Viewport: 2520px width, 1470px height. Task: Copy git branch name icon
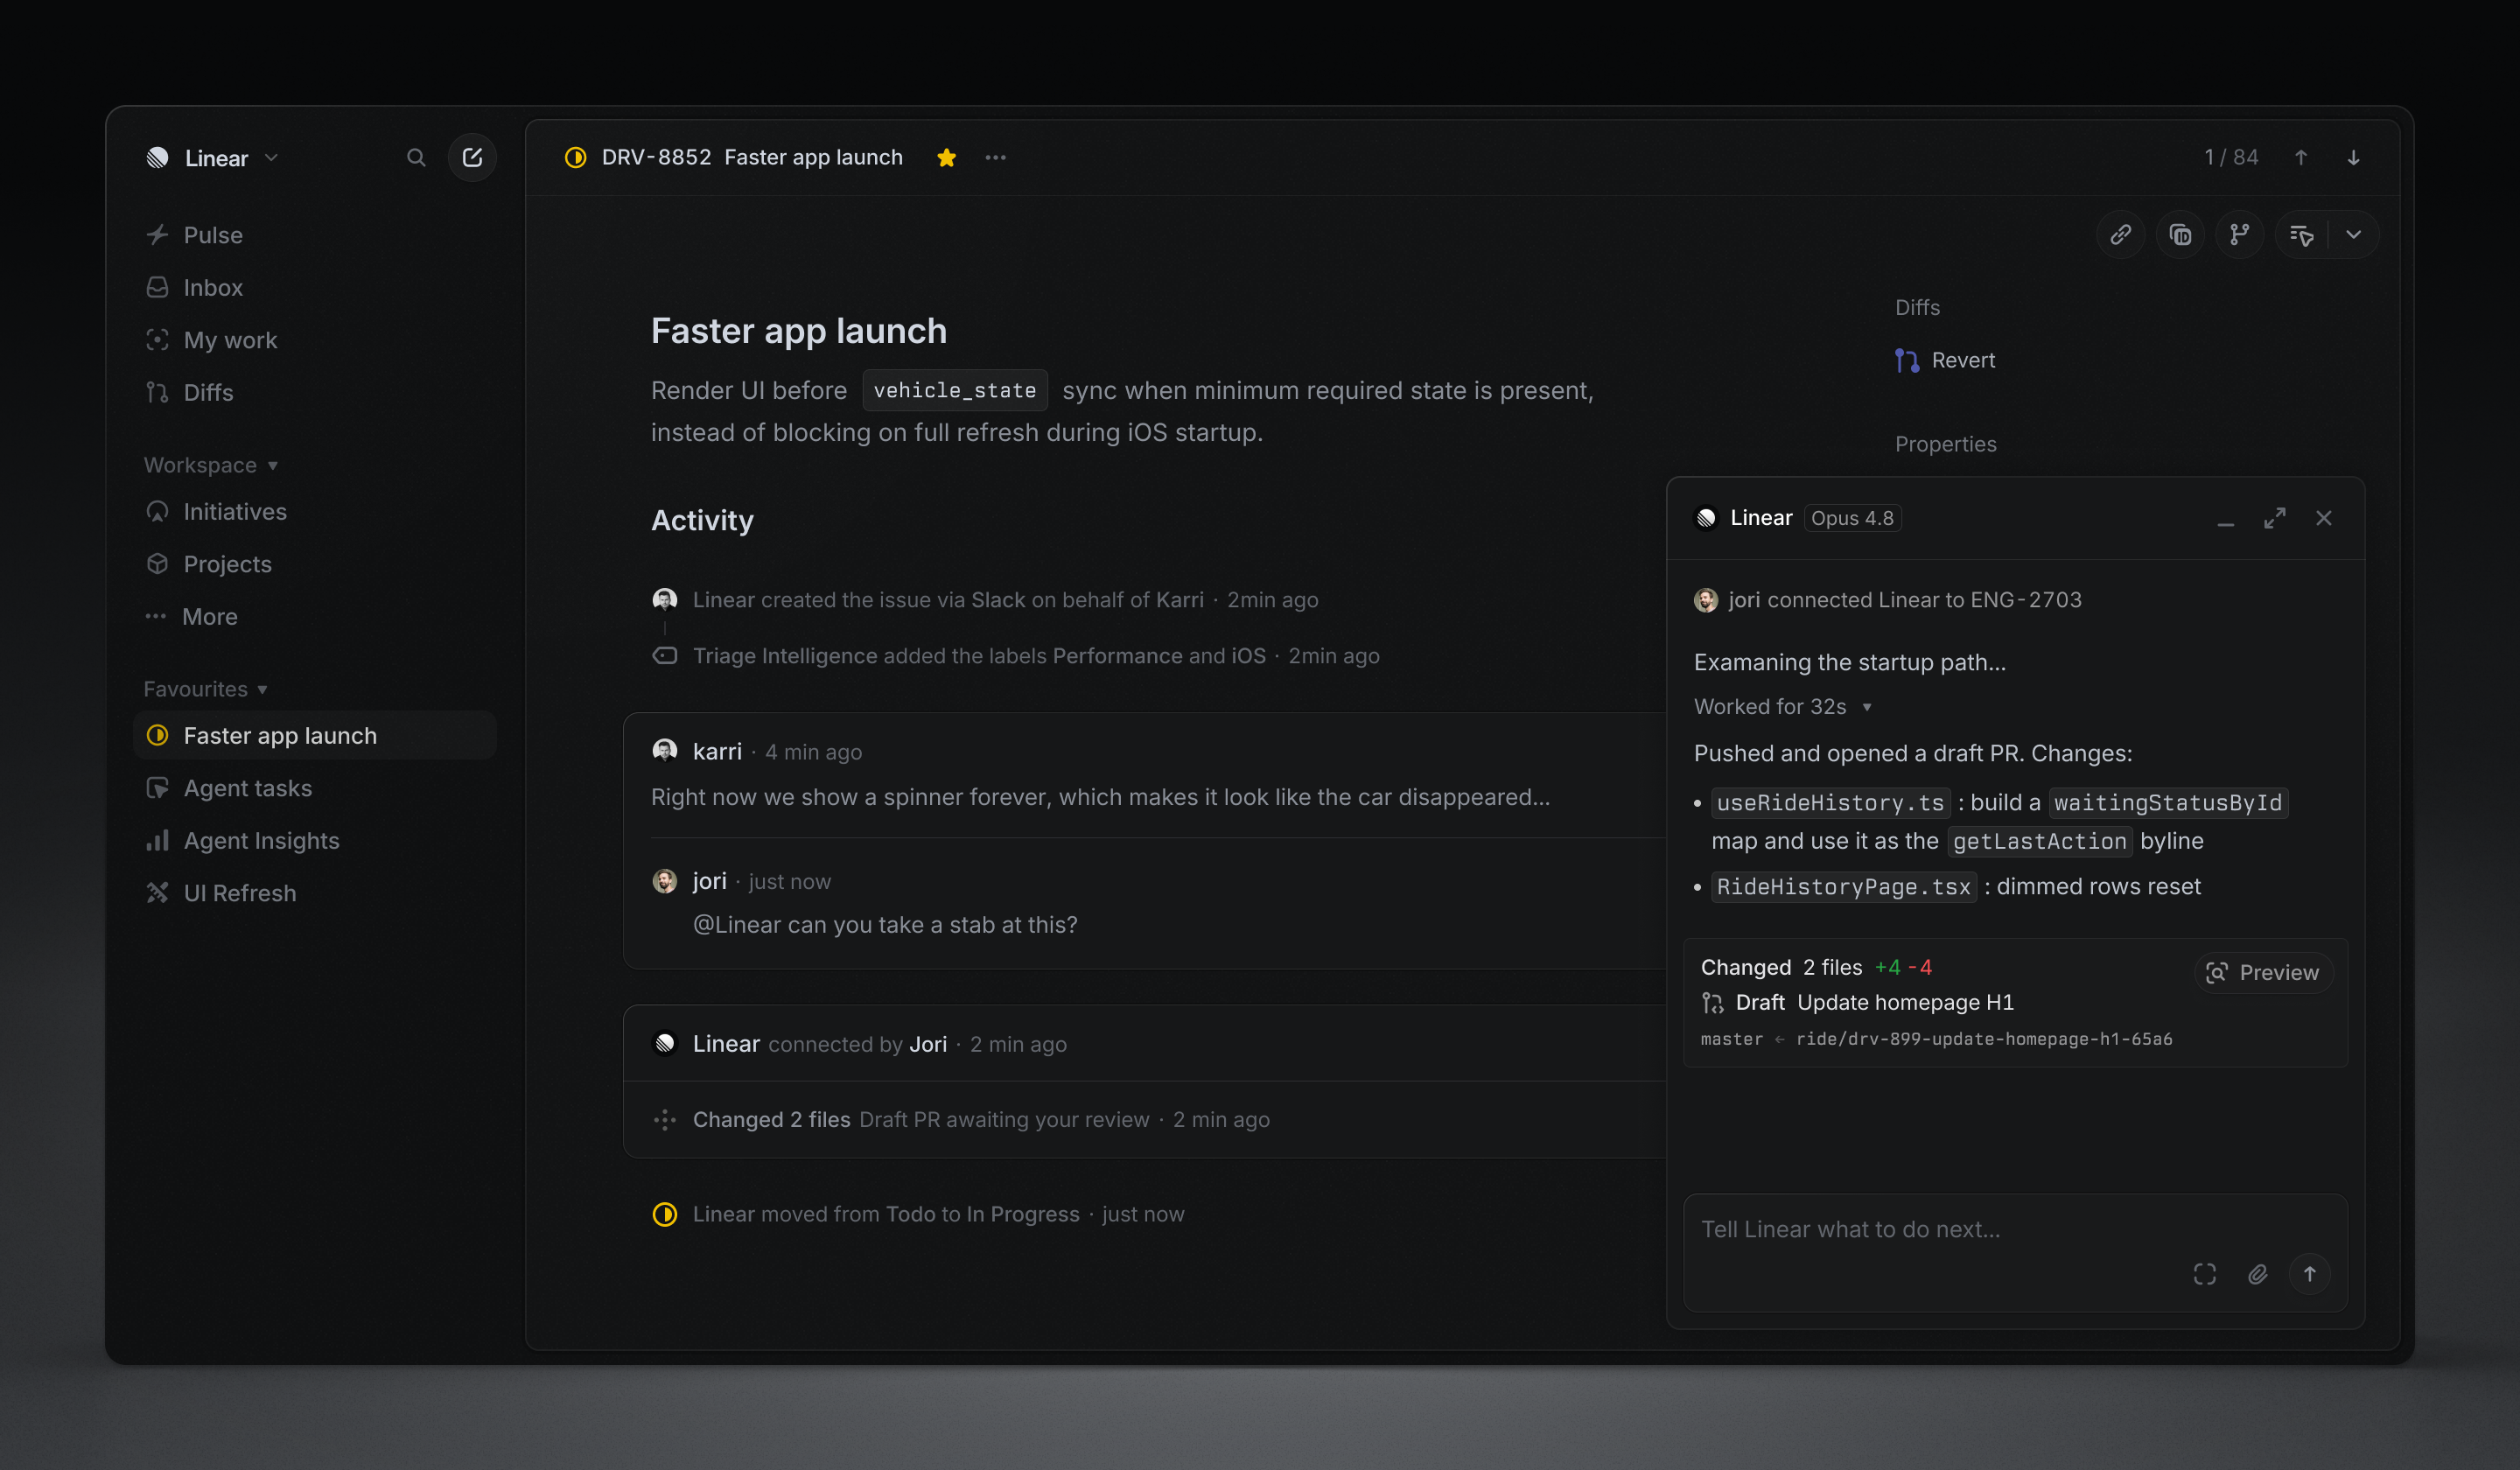(x=2239, y=235)
